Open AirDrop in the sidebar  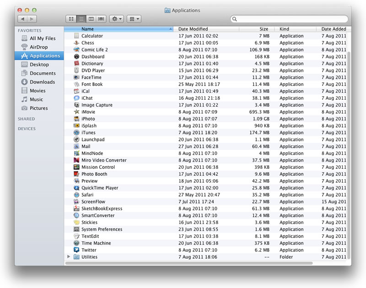[38, 47]
